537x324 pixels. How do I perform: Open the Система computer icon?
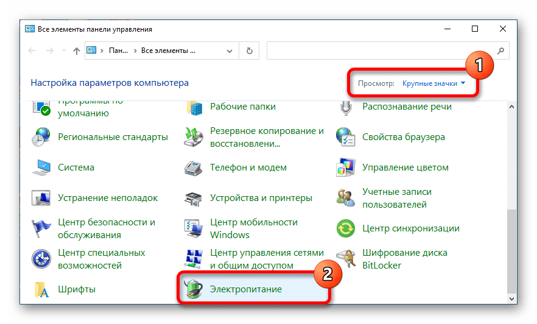[x=41, y=167]
